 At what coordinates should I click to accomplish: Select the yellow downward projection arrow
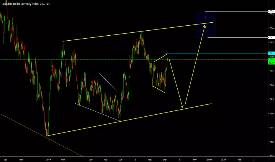coord(176,84)
